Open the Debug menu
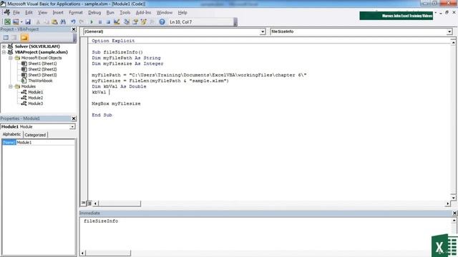The image size is (458, 257). pyautogui.click(x=94, y=13)
